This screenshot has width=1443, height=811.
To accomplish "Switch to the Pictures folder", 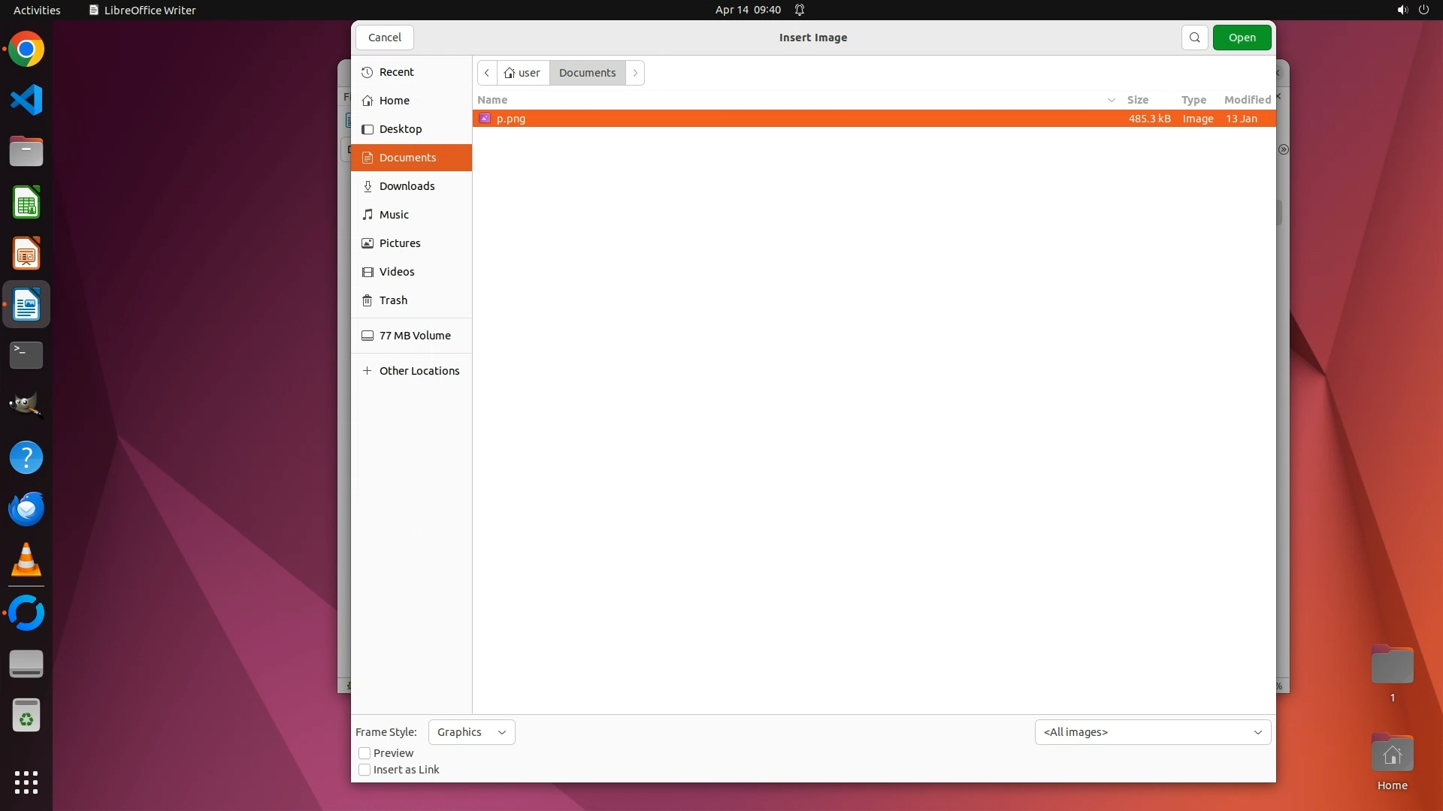I will 399,243.
